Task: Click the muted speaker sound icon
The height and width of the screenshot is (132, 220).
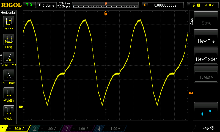Action: click(213, 128)
